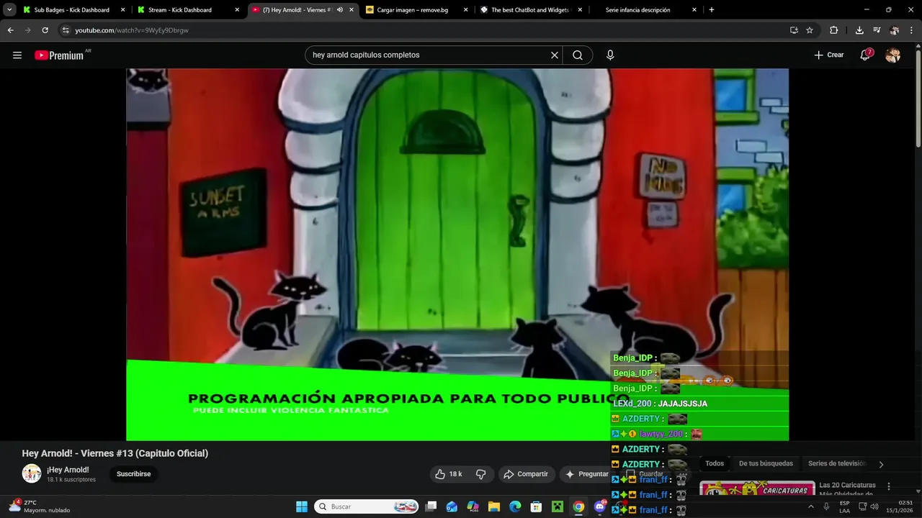Viewport: 922px width, 518px height.
Task: Open Outlook from the taskbar
Action: [x=452, y=506]
